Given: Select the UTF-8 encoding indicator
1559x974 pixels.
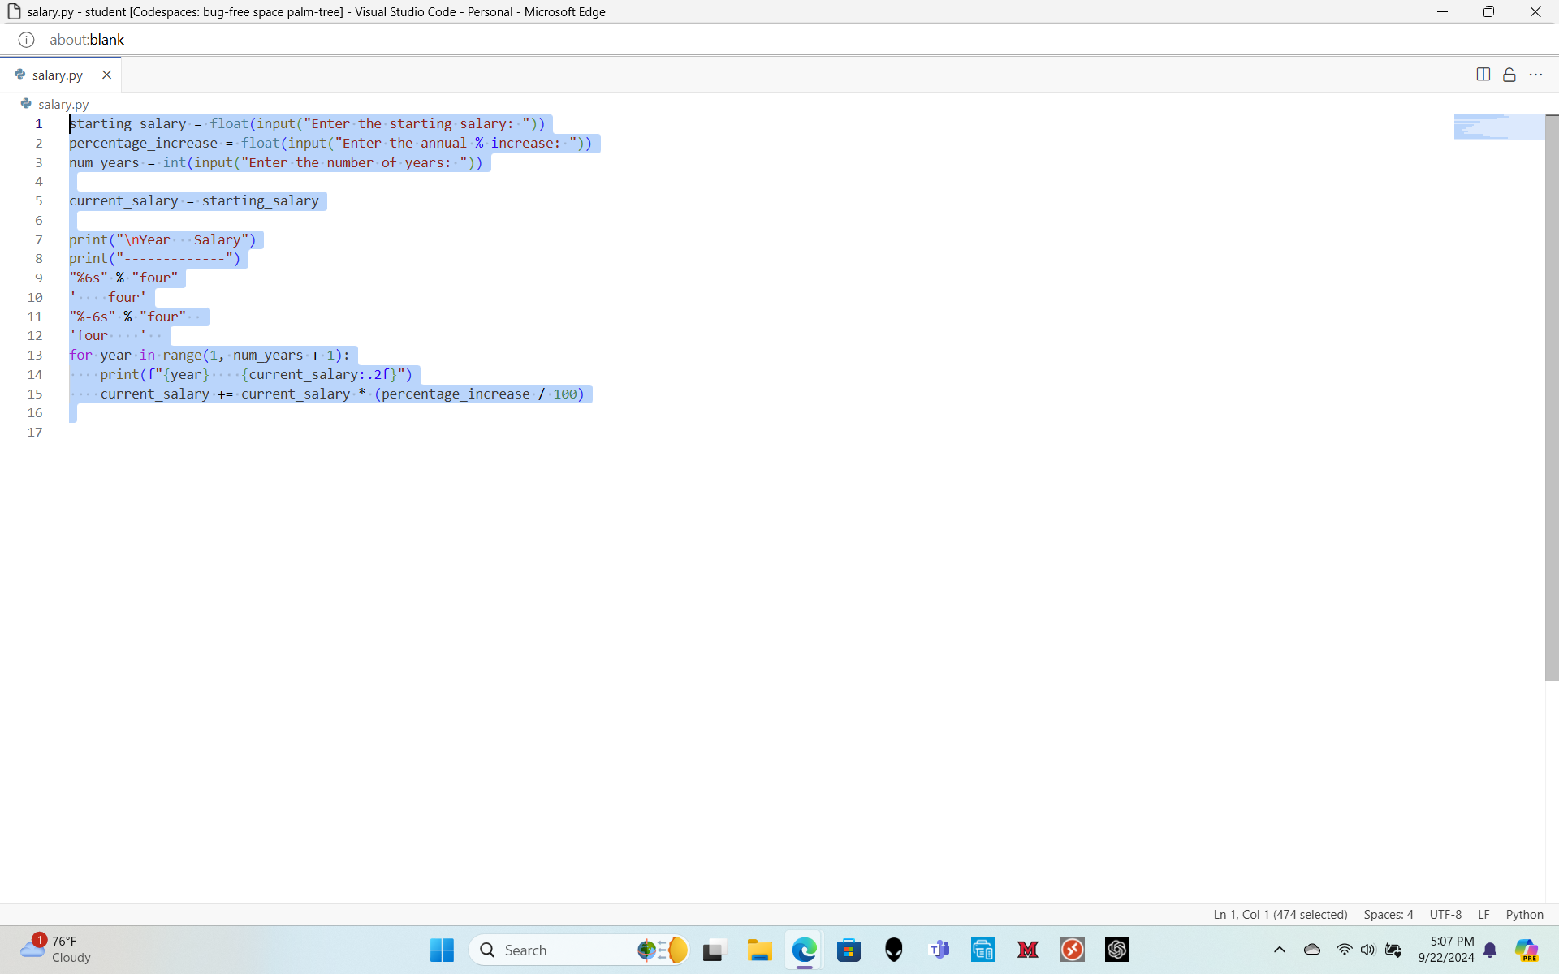Looking at the screenshot, I should pyautogui.click(x=1445, y=914).
